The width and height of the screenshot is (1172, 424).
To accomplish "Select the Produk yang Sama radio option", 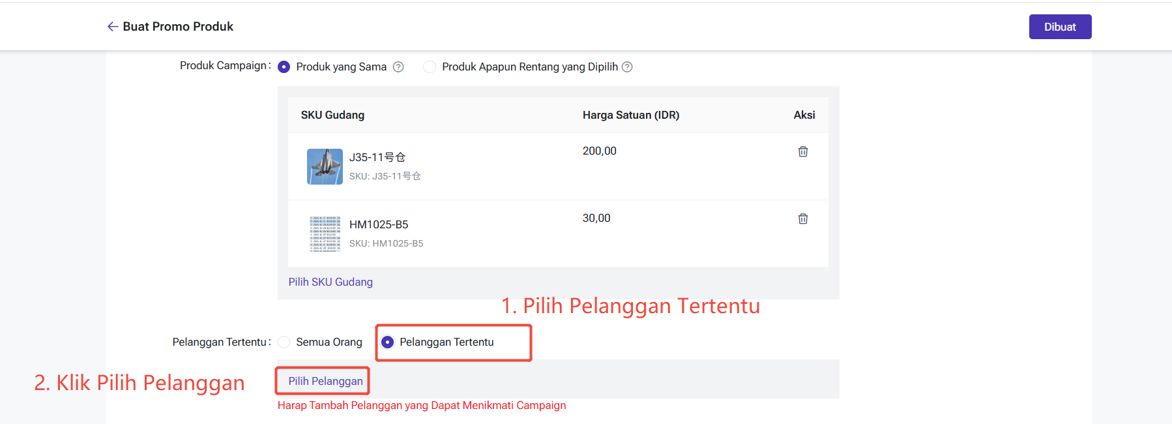I will (284, 67).
